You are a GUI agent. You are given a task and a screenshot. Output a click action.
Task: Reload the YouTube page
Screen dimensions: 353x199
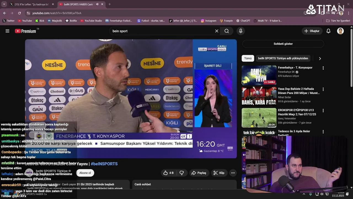[x=19, y=13]
